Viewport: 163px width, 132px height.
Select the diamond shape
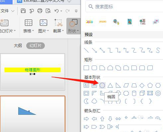click(x=142, y=85)
